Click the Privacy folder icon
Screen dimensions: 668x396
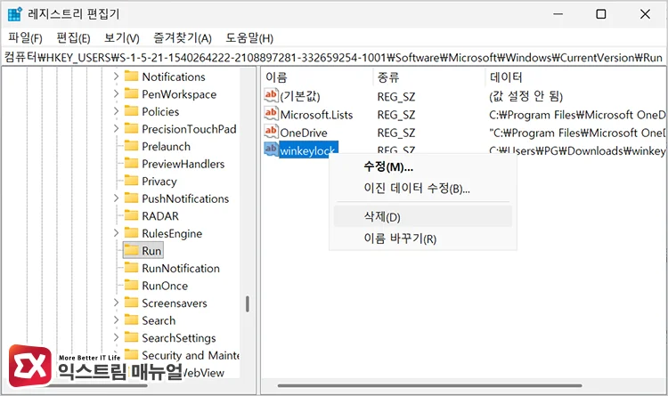point(131,181)
